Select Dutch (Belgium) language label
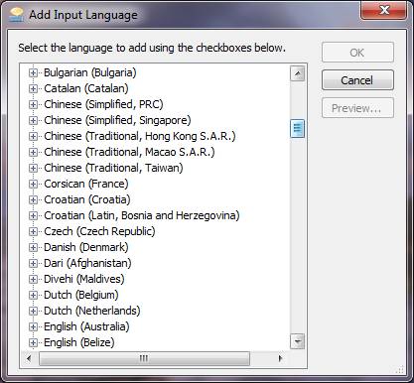Image resolution: width=414 pixels, height=383 pixels. tap(81, 295)
